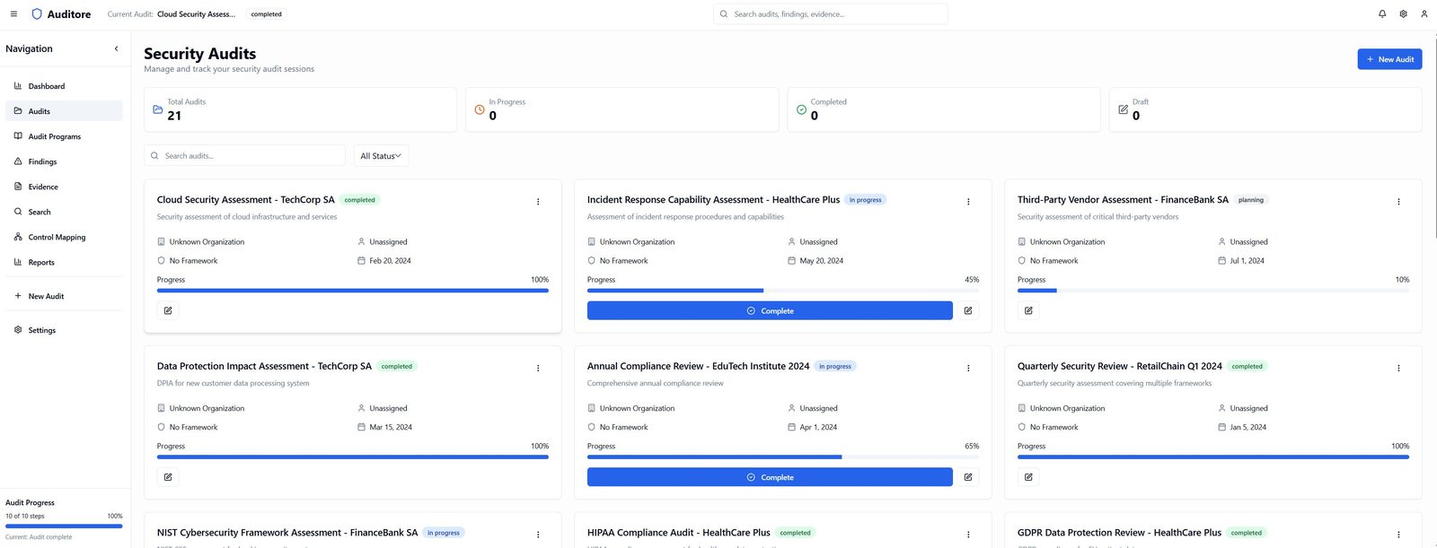The width and height of the screenshot is (1437, 548).
Task: Click the Completed checkmark icon
Action: pos(801,109)
